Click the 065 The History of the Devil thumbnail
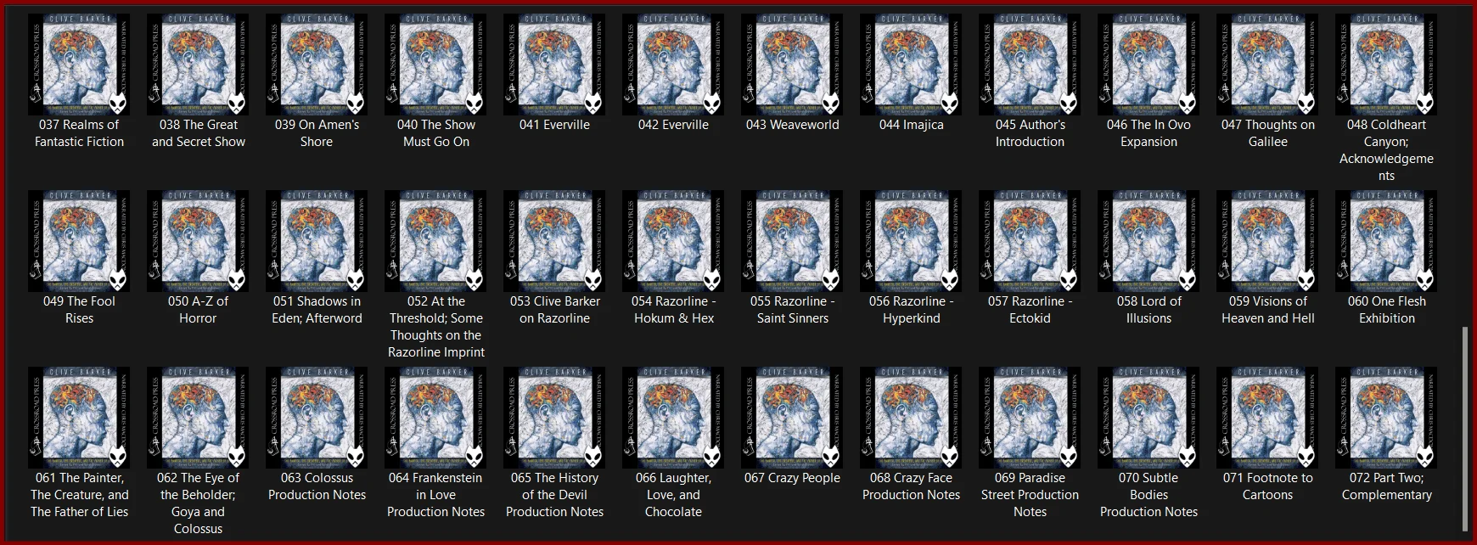The height and width of the screenshot is (545, 1477). click(x=554, y=418)
